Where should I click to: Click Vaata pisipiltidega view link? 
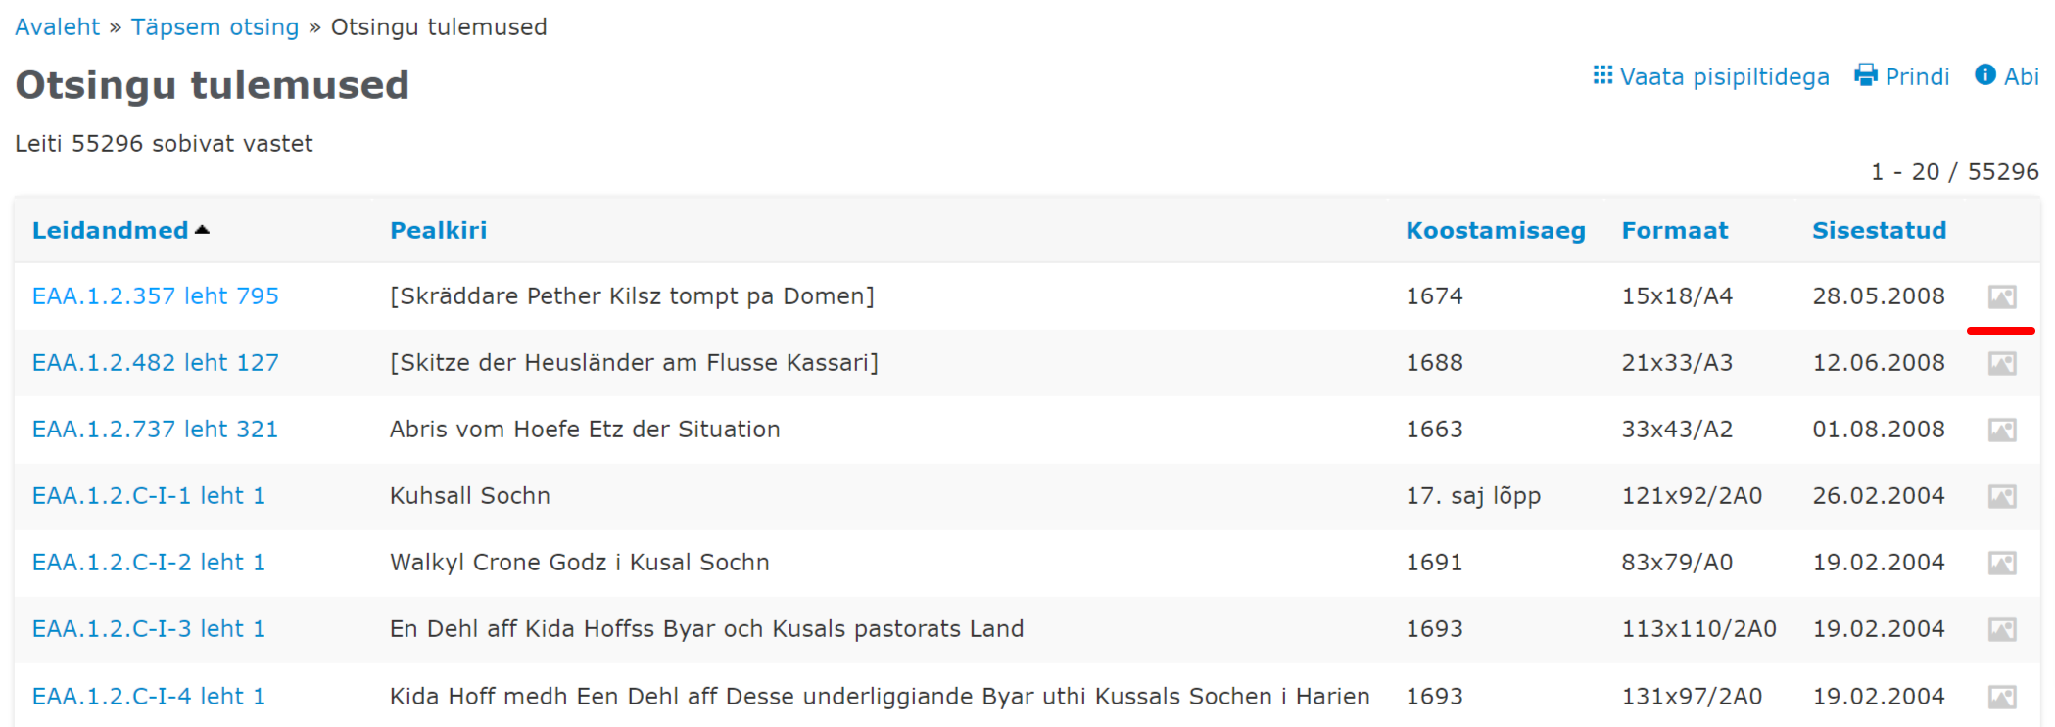(1724, 77)
